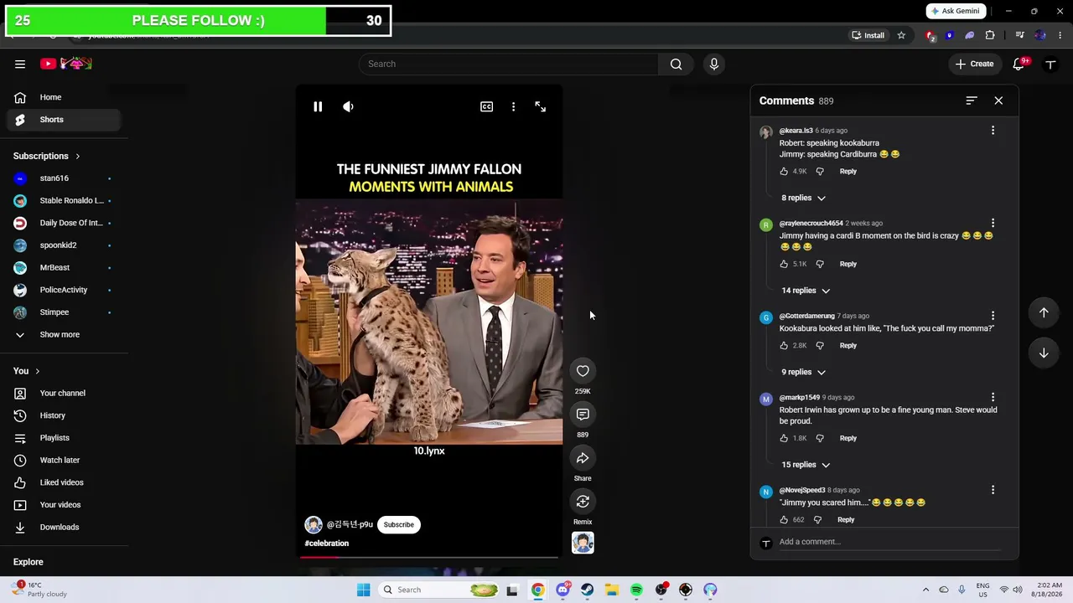Share this Short
Viewport: 1073px width, 603px height.
tap(583, 458)
